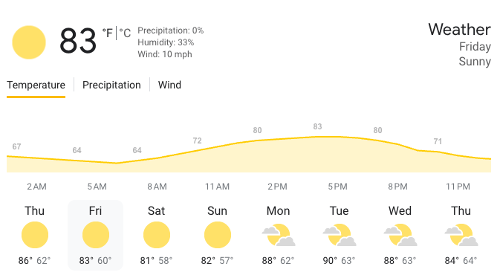
Task: Click the large sunny current-conditions icon
Action: pos(29,42)
